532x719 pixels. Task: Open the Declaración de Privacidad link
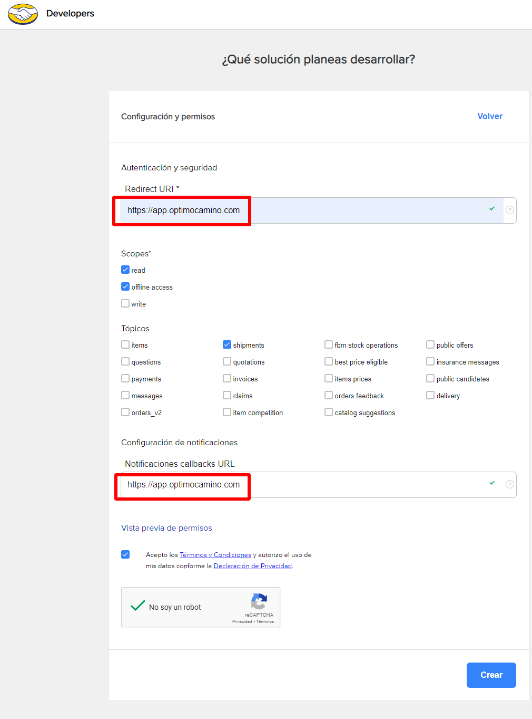(252, 566)
